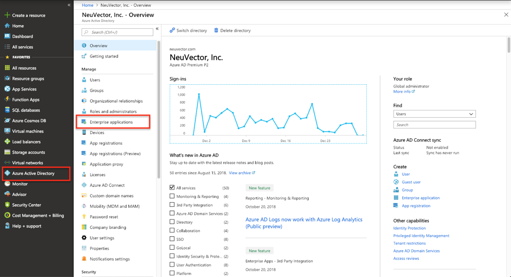Open the All resources grid icon
Image resolution: width=511 pixels, height=277 pixels.
click(x=7, y=68)
